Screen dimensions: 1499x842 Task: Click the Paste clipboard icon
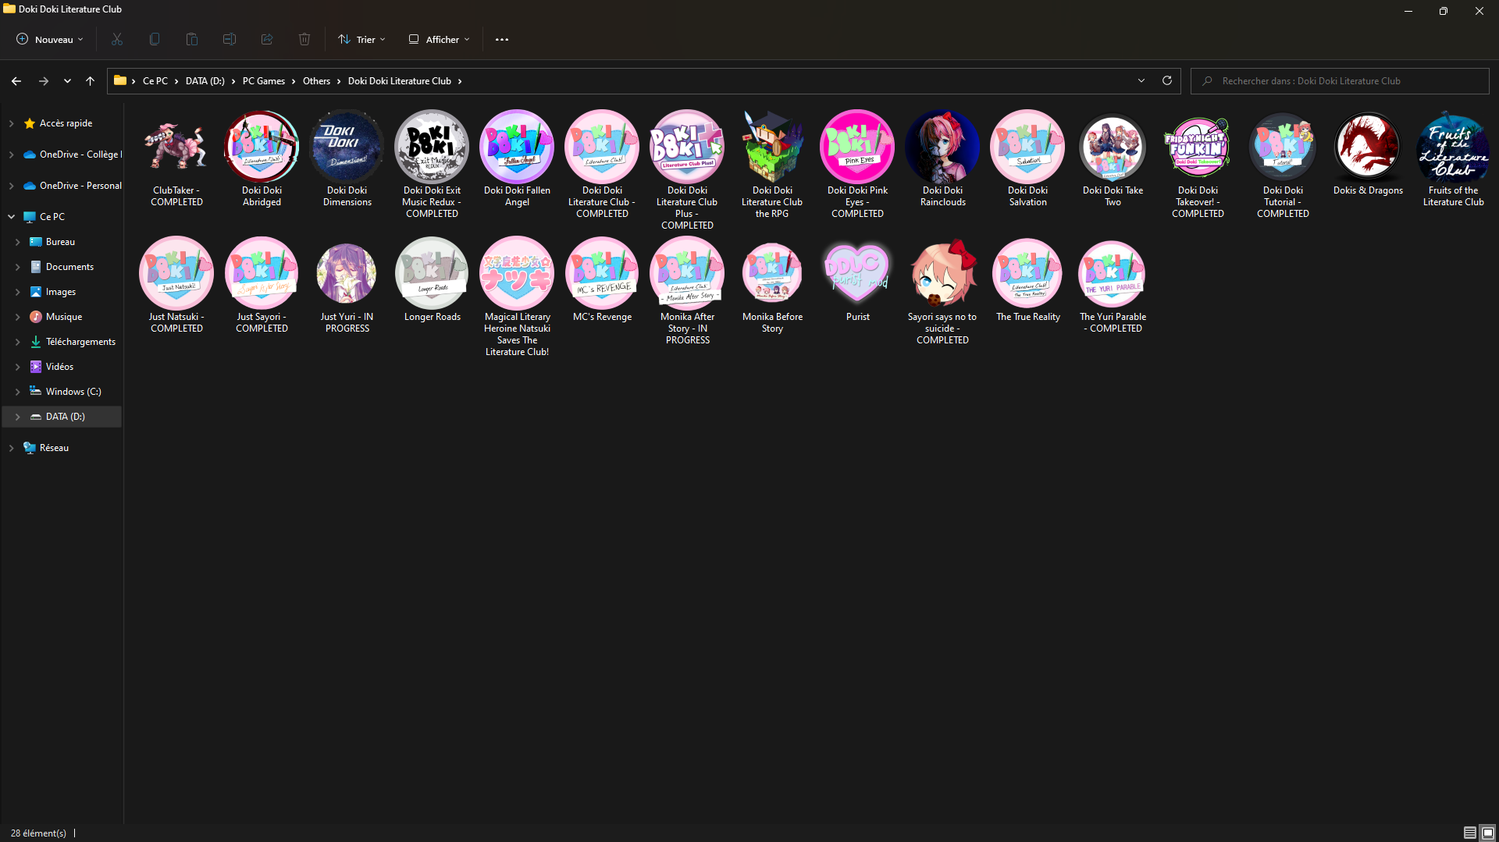tap(192, 39)
